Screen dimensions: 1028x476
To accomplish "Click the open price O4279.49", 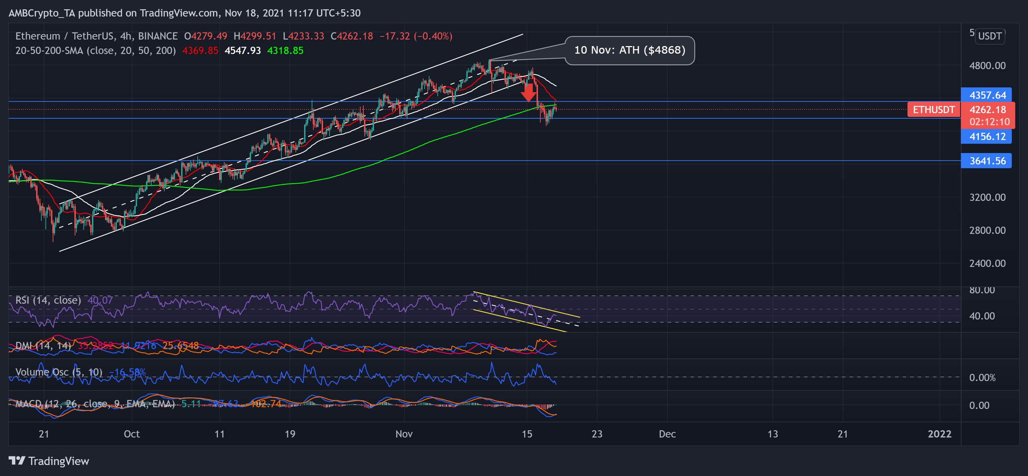I will [x=206, y=36].
